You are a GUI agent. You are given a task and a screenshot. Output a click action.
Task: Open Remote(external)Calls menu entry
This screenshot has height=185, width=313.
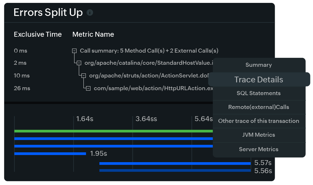pyautogui.click(x=259, y=107)
